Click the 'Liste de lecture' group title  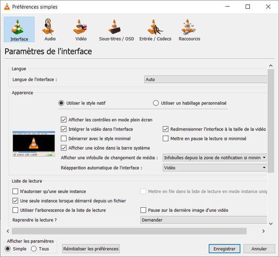click(27, 181)
